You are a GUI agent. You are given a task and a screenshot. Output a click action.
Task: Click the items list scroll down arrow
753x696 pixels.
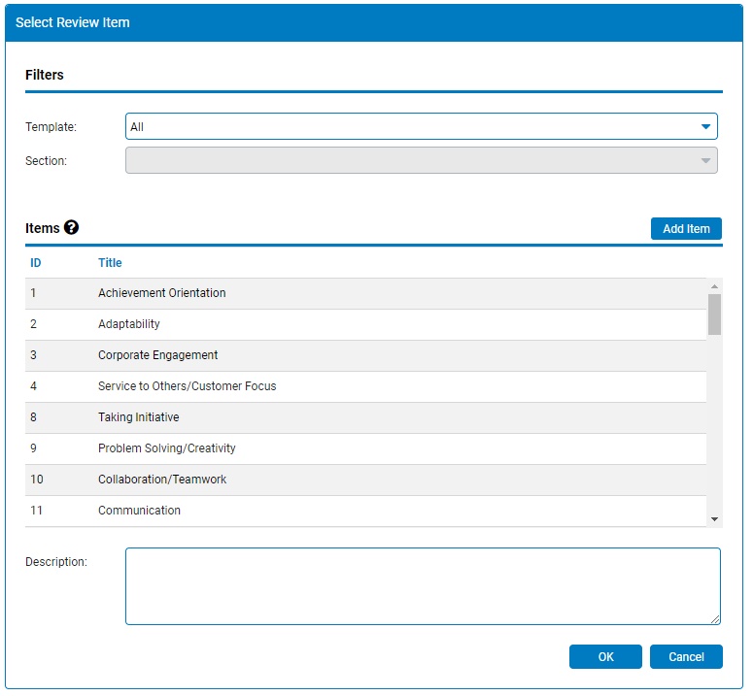[714, 519]
